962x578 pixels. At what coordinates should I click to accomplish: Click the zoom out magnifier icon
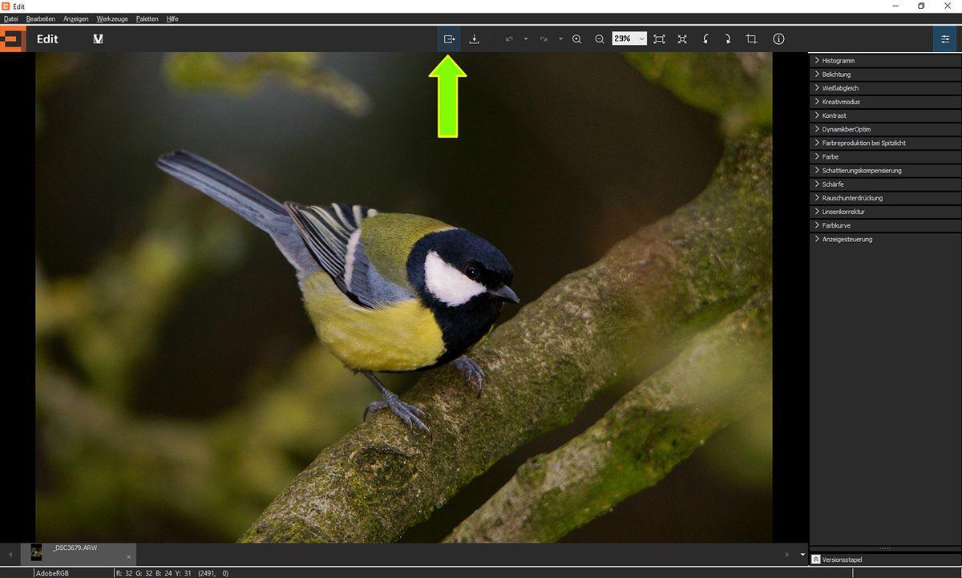(599, 39)
